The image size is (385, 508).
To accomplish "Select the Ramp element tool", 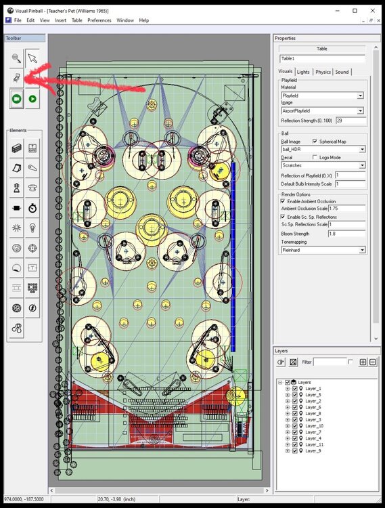I will coord(16,168).
